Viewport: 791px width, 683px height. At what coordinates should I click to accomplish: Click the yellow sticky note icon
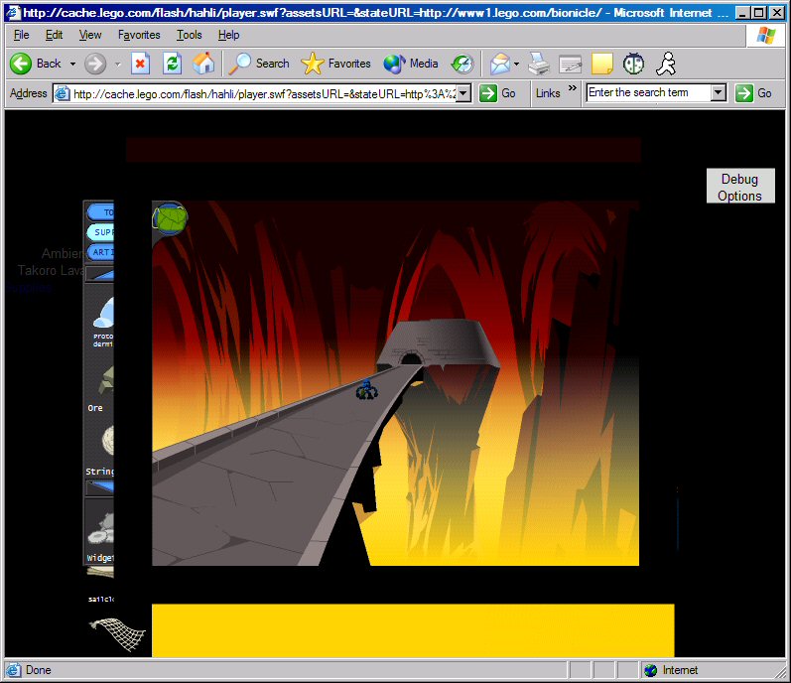pos(601,64)
